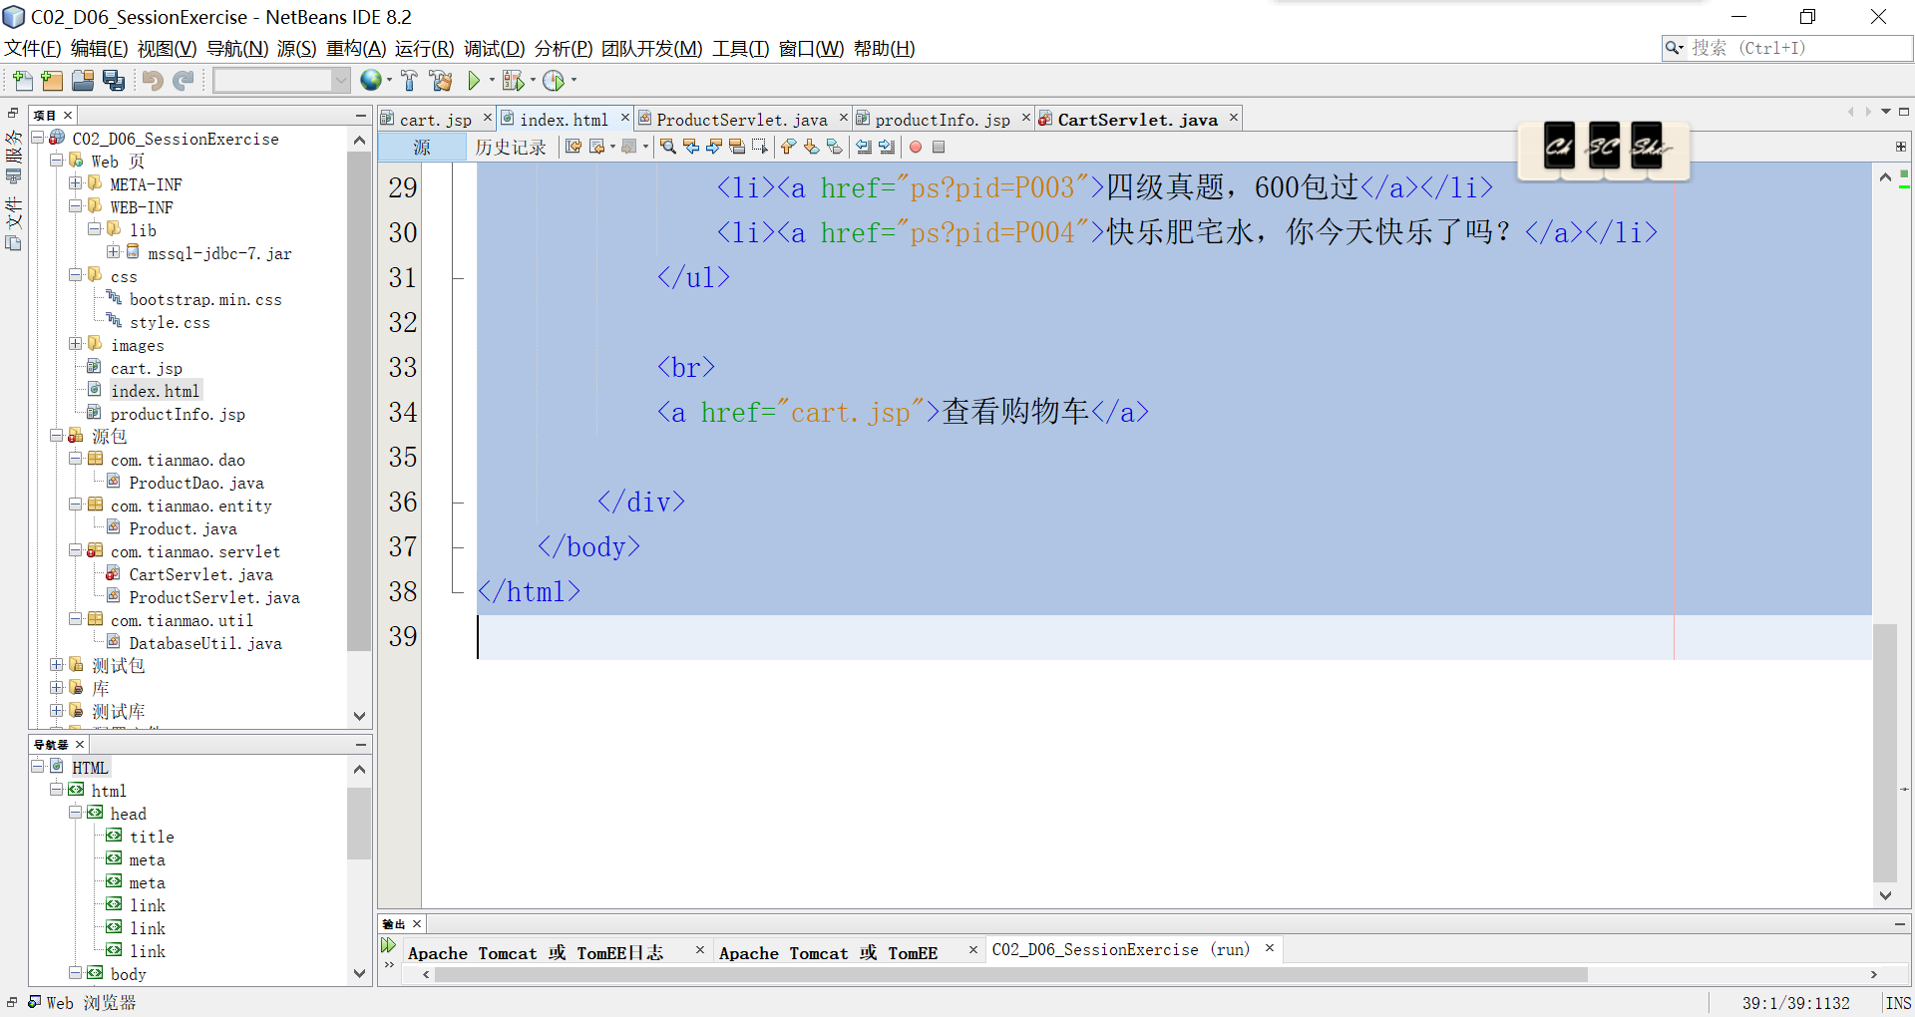
Task: Open the 工具(T) menu
Action: [x=740, y=49]
